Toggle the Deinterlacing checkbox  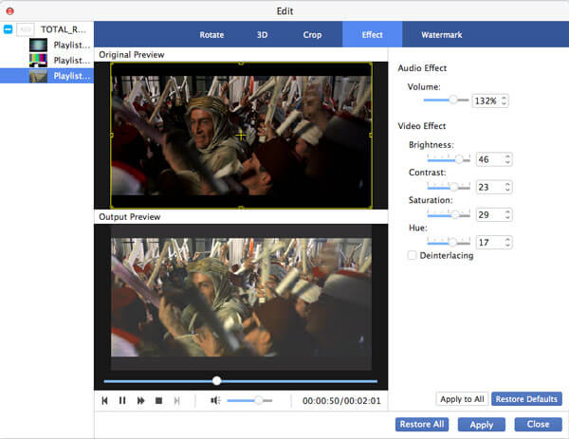pyautogui.click(x=412, y=255)
